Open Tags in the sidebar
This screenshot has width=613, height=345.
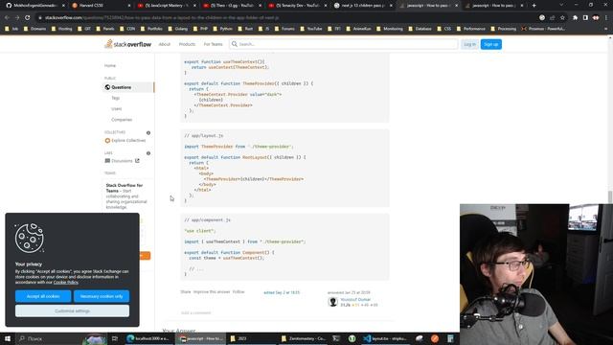tap(115, 98)
